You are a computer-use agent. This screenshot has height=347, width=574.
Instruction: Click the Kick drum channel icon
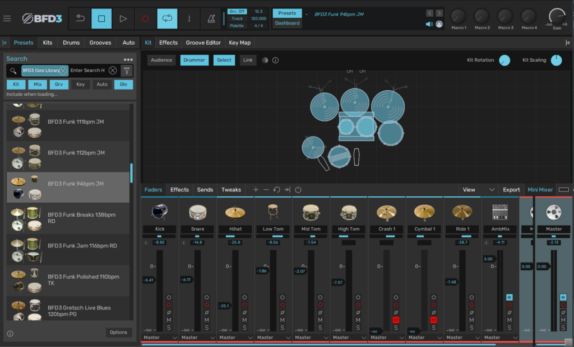tap(160, 212)
